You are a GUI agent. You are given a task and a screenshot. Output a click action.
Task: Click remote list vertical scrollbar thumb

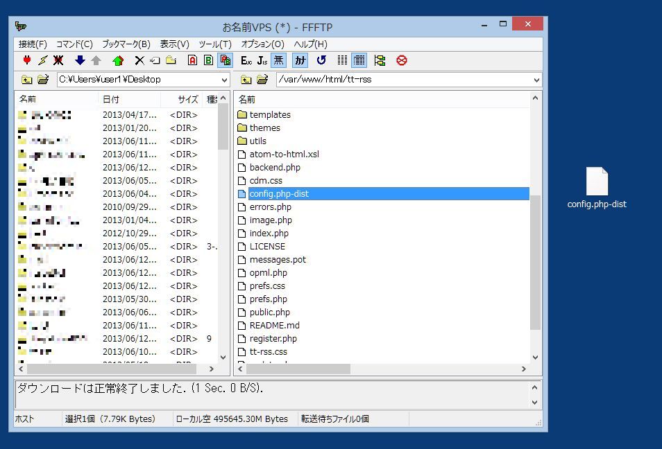tap(535, 262)
